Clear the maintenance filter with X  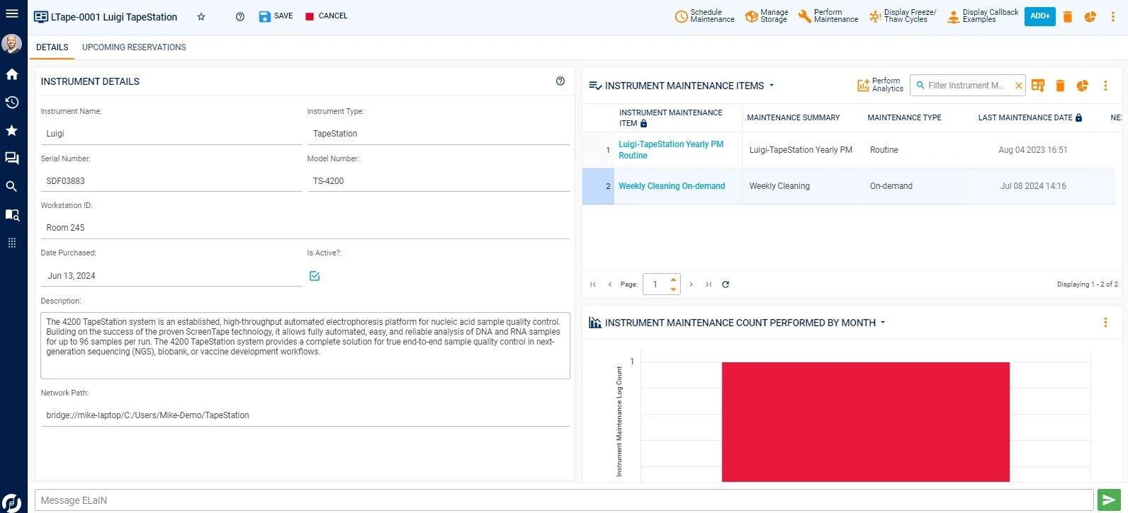point(1019,86)
